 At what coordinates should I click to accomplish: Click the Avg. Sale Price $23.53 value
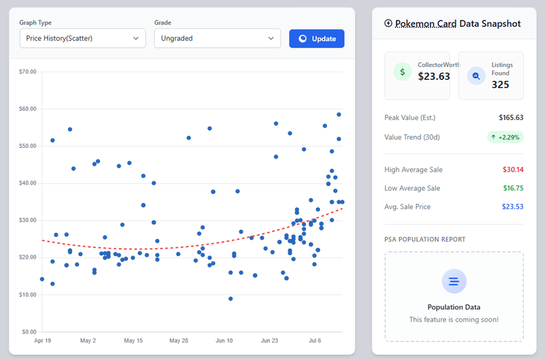[513, 206]
